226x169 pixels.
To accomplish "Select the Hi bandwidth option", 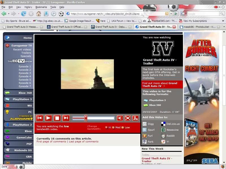I will [107, 128].
